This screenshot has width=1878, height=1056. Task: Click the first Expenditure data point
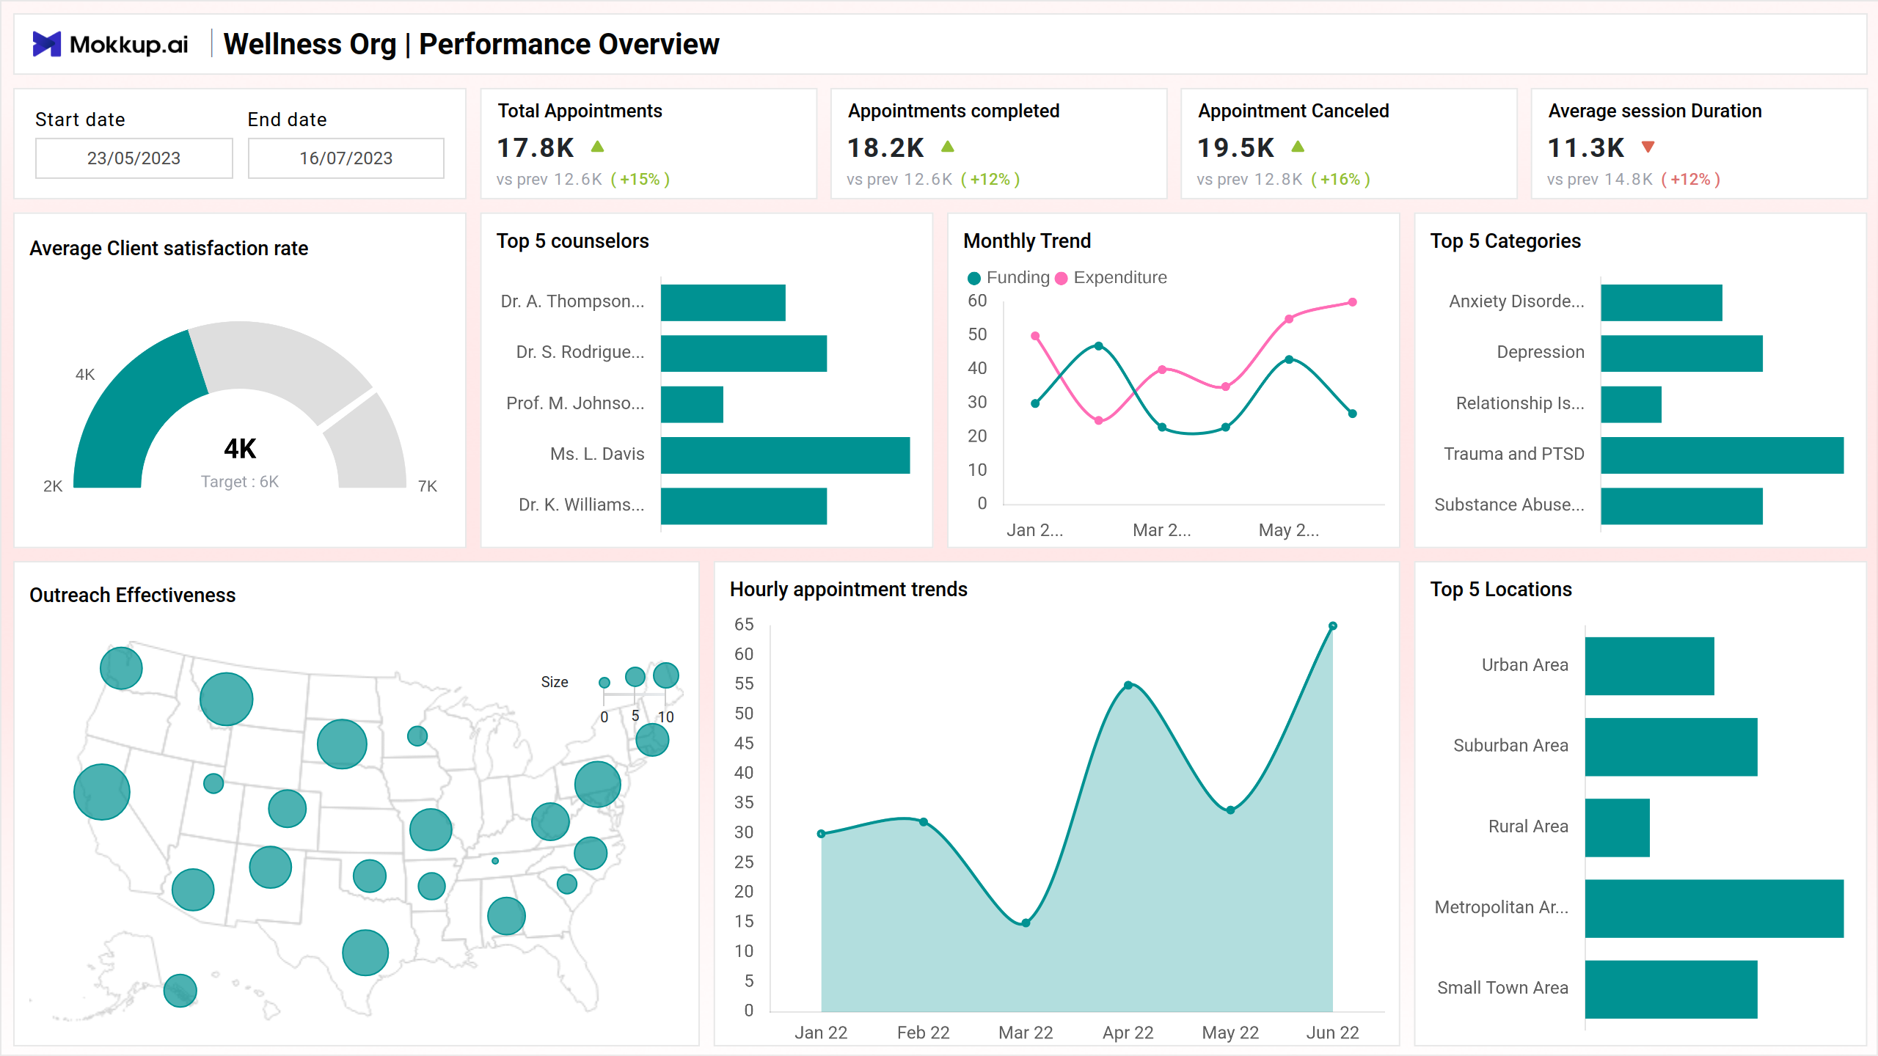[x=1035, y=336]
